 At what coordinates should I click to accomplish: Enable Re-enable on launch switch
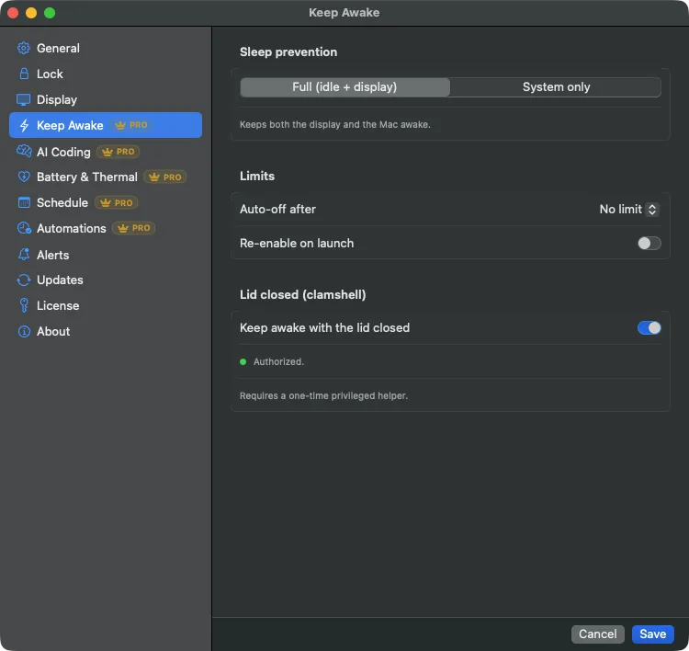[649, 244]
